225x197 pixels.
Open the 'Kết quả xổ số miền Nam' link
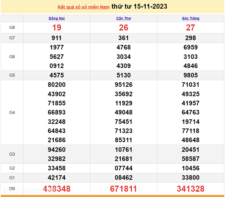tap(84, 7)
